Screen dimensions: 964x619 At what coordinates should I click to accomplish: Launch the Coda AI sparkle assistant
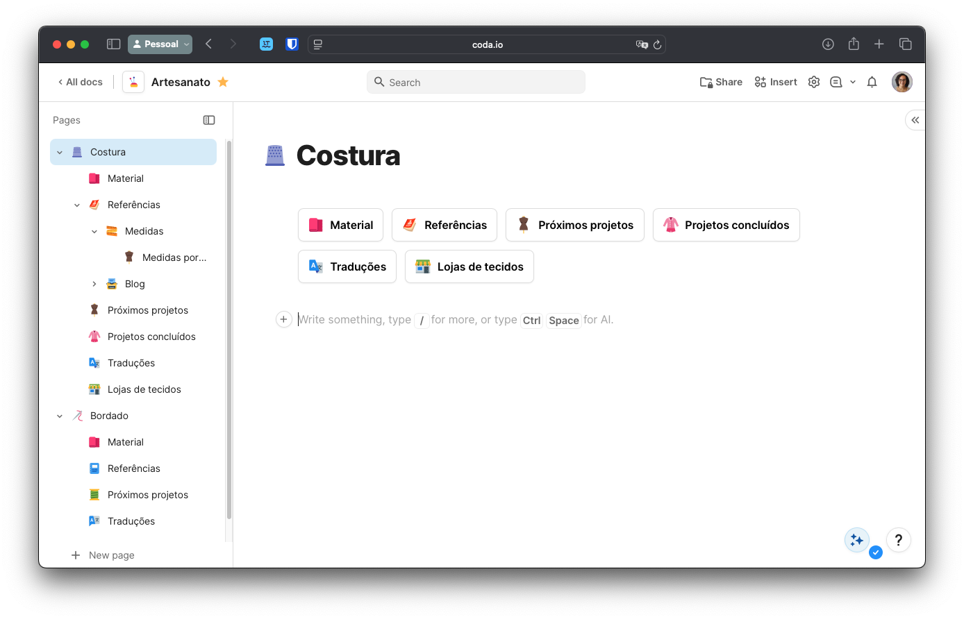click(856, 539)
